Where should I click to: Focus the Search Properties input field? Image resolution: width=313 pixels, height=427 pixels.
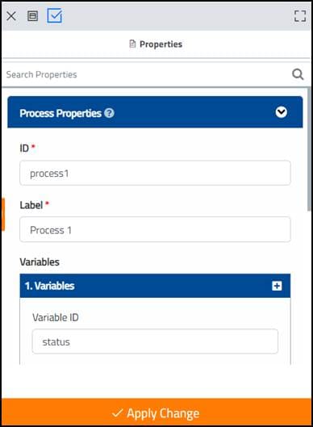tap(147, 74)
